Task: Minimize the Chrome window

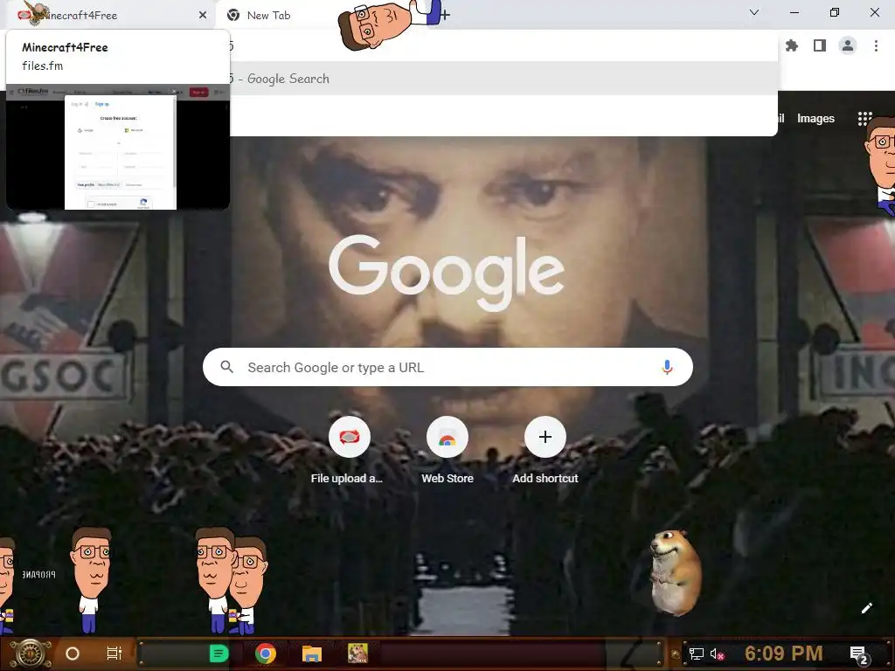Action: tap(794, 12)
